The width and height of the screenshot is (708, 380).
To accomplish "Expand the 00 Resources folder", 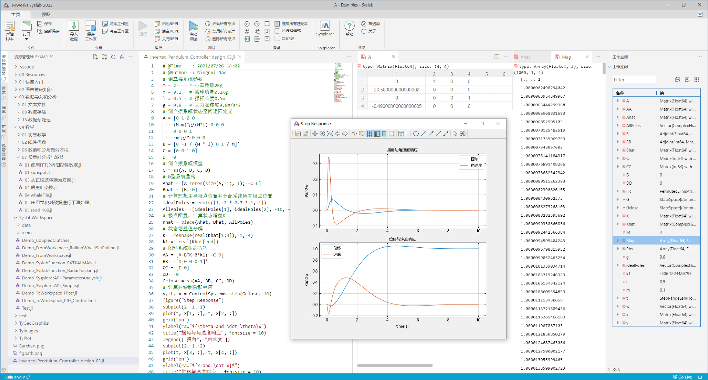I will (16, 74).
